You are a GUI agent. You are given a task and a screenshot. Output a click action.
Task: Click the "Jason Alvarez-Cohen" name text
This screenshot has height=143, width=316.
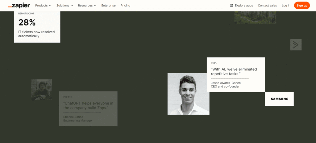(226, 83)
